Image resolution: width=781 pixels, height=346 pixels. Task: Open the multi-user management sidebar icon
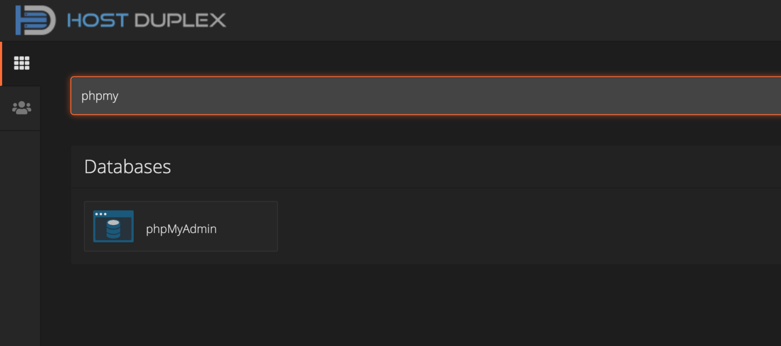[x=21, y=107]
